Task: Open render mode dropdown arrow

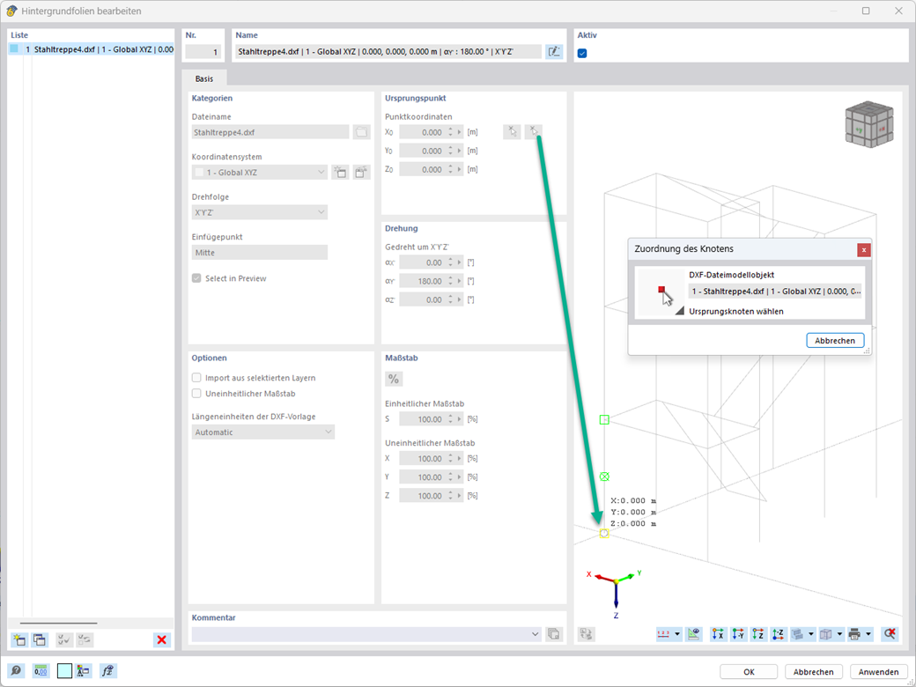Action: pos(811,634)
